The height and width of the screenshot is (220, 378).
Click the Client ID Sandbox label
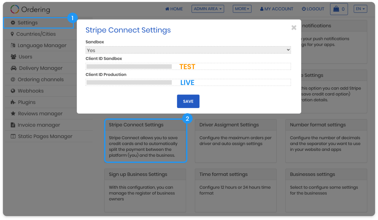point(104,58)
